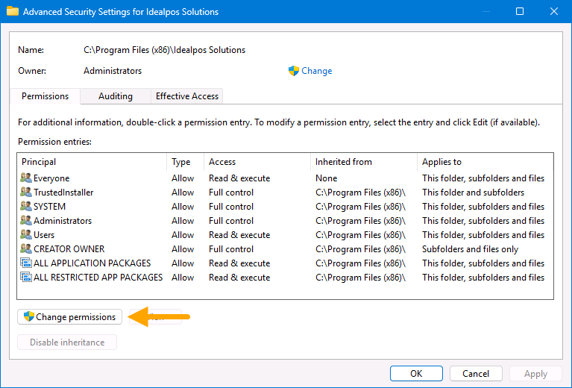The height and width of the screenshot is (388, 572).
Task: Confirm with the OK button
Action: click(x=416, y=373)
